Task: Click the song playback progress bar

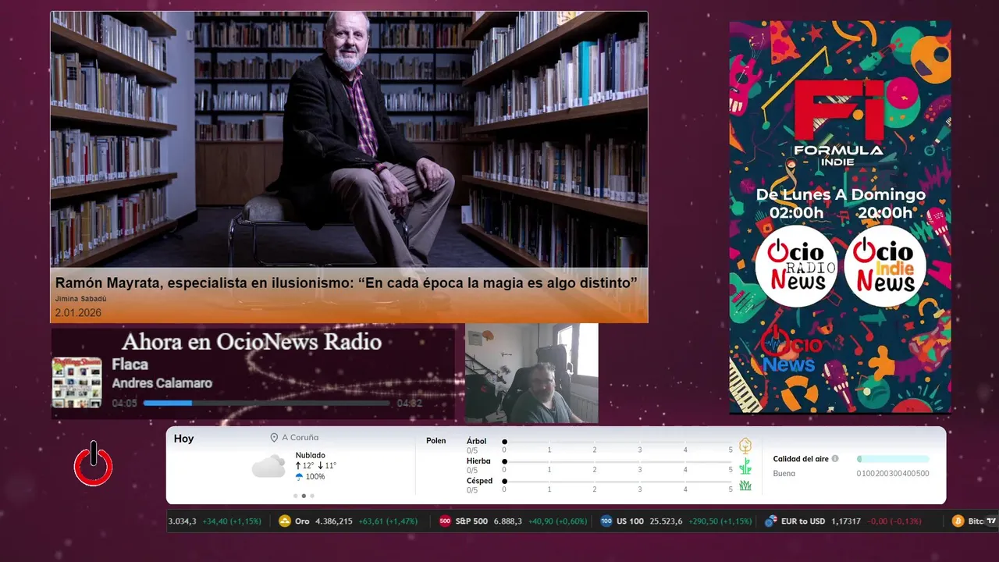Action: 267,404
